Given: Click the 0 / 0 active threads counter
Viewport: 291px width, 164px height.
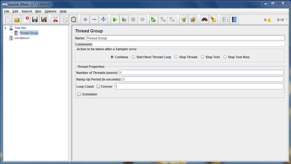Looking at the screenshot, I should click(280, 20).
